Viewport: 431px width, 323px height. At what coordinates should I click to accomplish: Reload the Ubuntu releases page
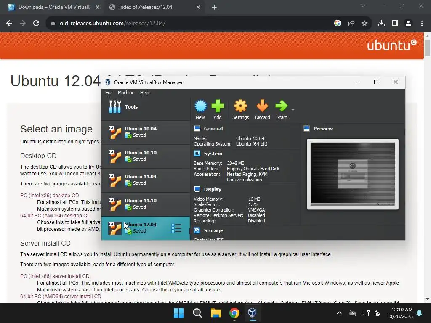[36, 24]
